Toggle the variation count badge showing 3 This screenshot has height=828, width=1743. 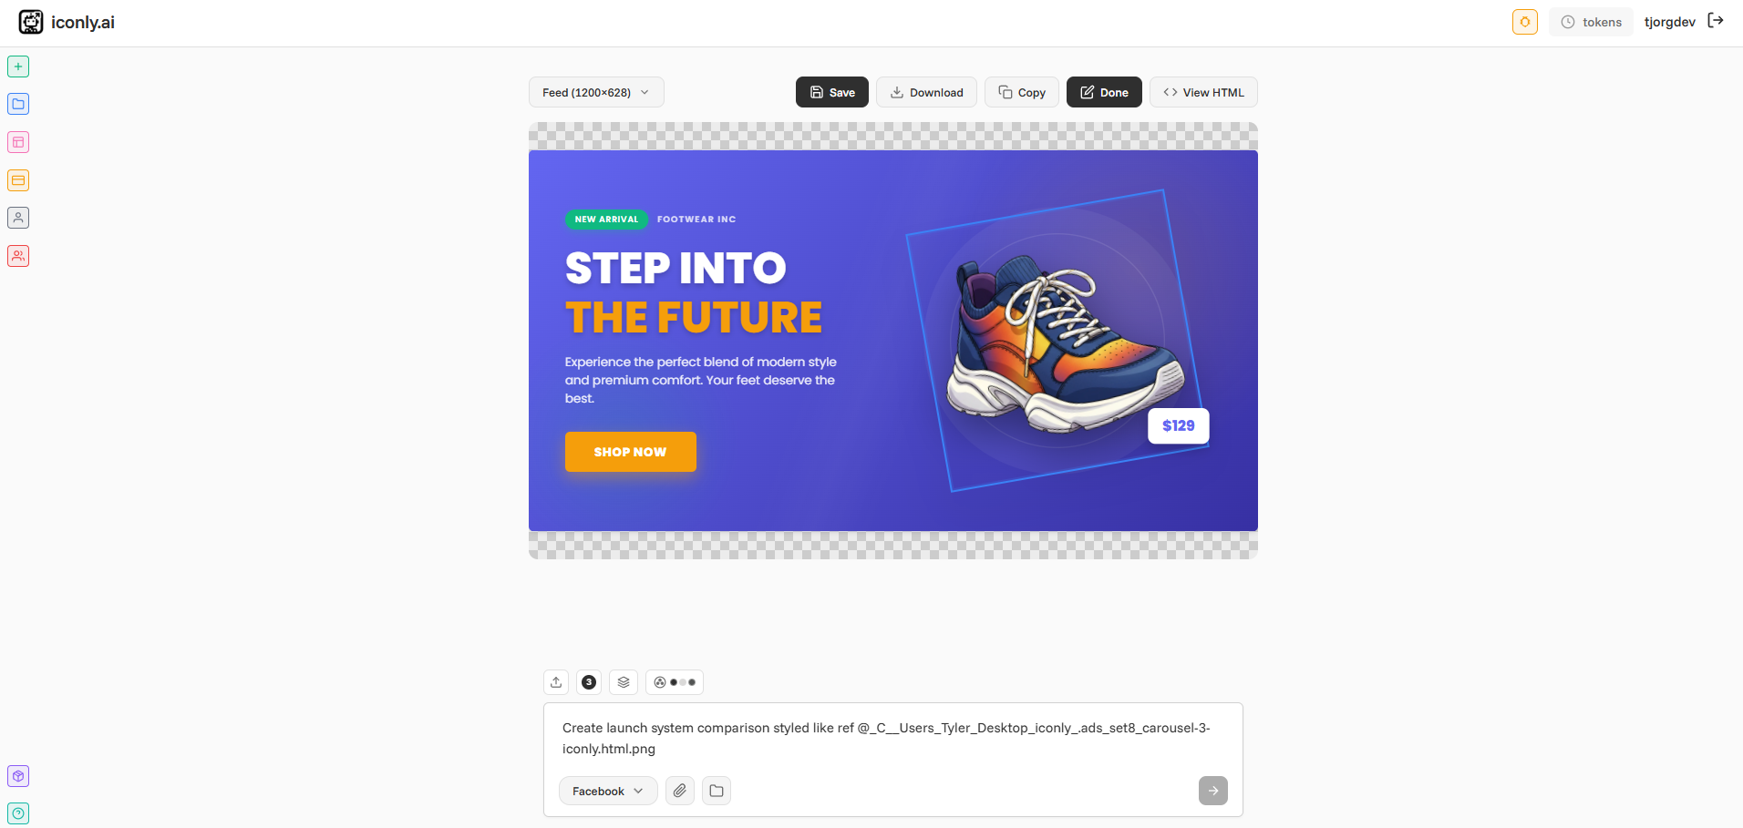(589, 682)
